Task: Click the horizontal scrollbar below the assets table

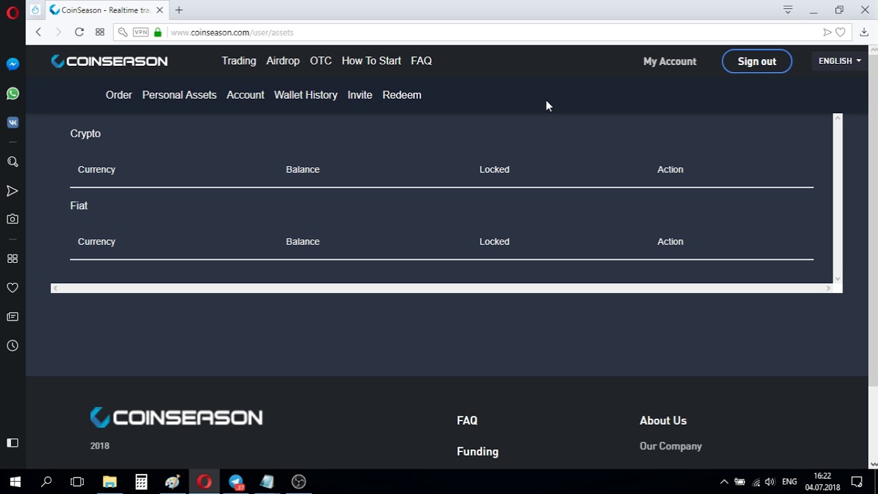Action: tap(442, 288)
